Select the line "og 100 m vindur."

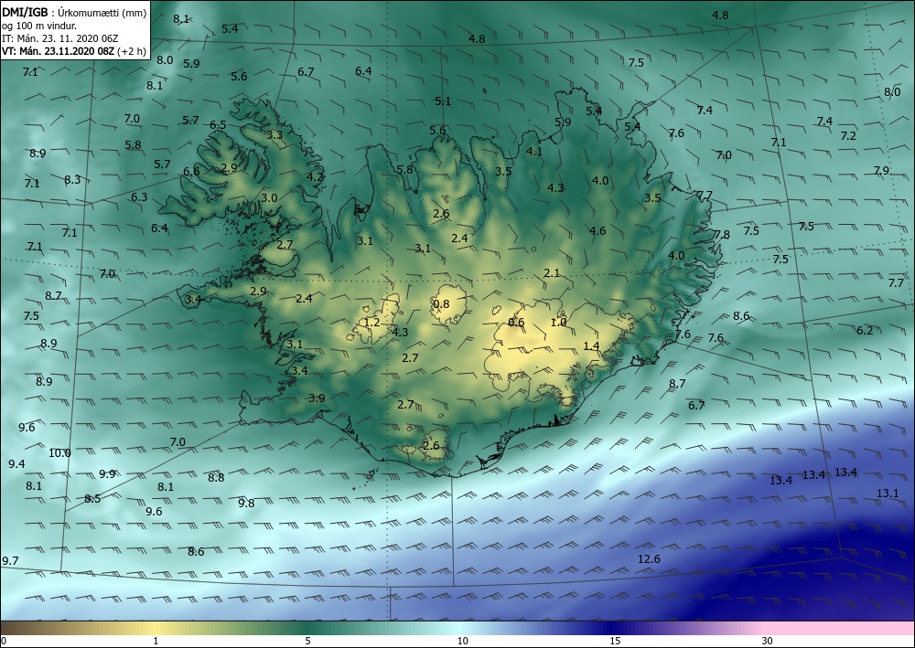click(39, 26)
